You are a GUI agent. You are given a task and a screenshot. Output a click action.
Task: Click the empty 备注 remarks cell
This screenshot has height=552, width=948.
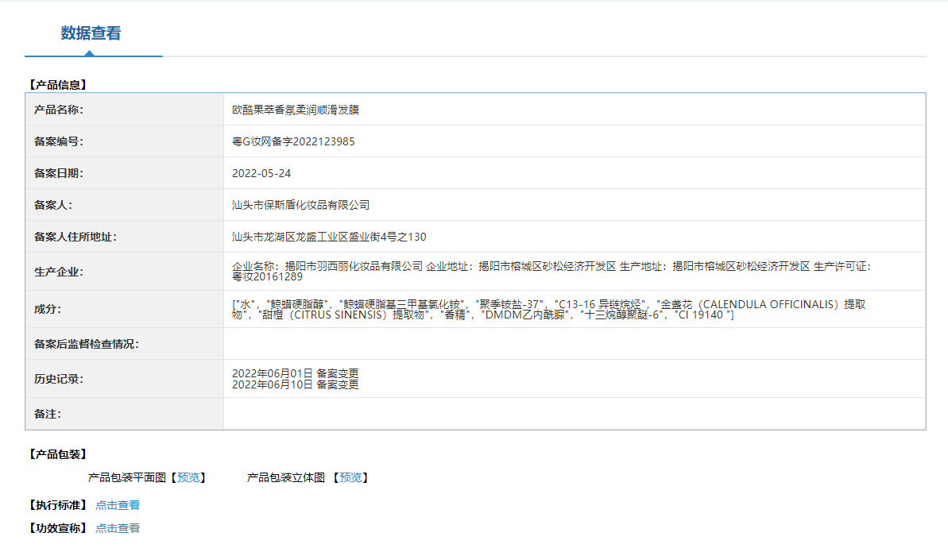click(x=477, y=414)
